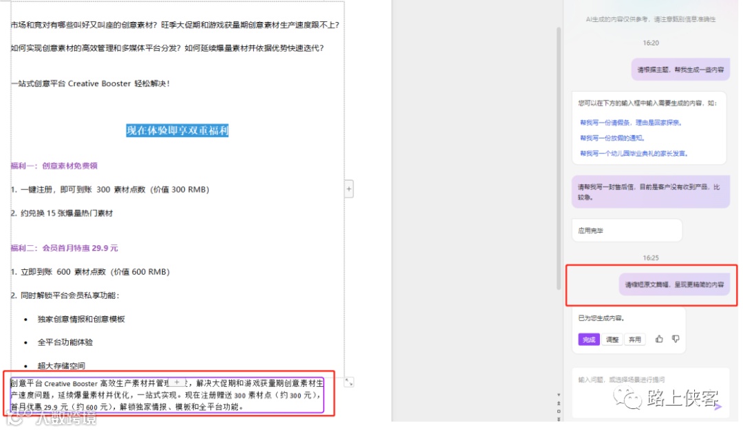Viewport: 743px width, 431px height.
Task: Click the bullet 全平台功能体验
Action: click(x=65, y=342)
